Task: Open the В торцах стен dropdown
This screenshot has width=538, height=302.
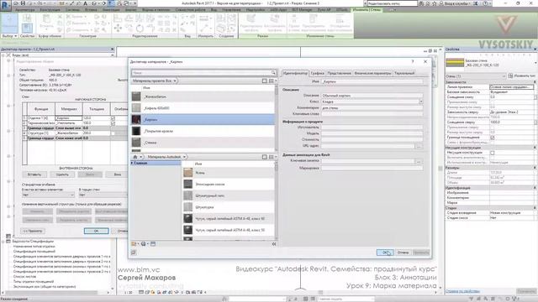Action: click(103, 195)
